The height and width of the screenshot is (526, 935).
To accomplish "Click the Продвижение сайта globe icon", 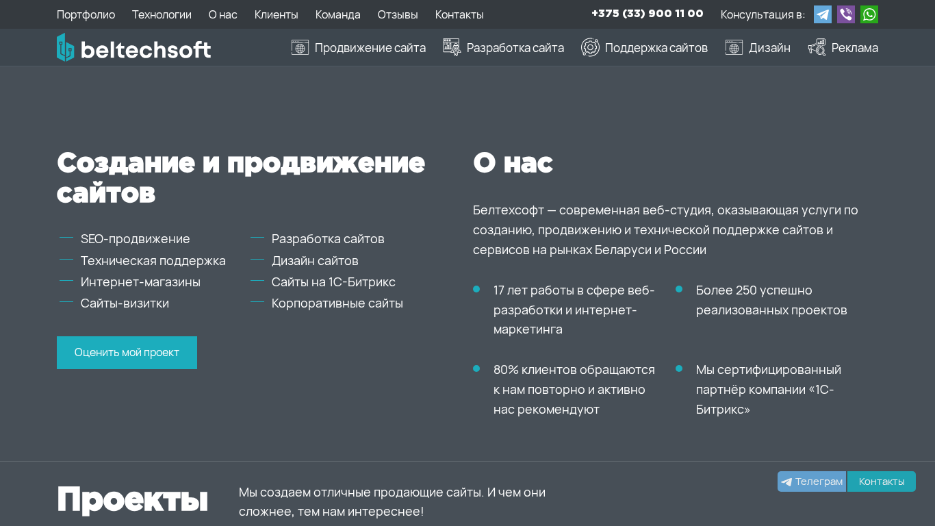I will [x=300, y=47].
